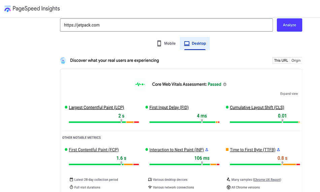The image size is (320, 192).
Task: Open Time to First Byte (TTFB) link
Action: coord(253,150)
